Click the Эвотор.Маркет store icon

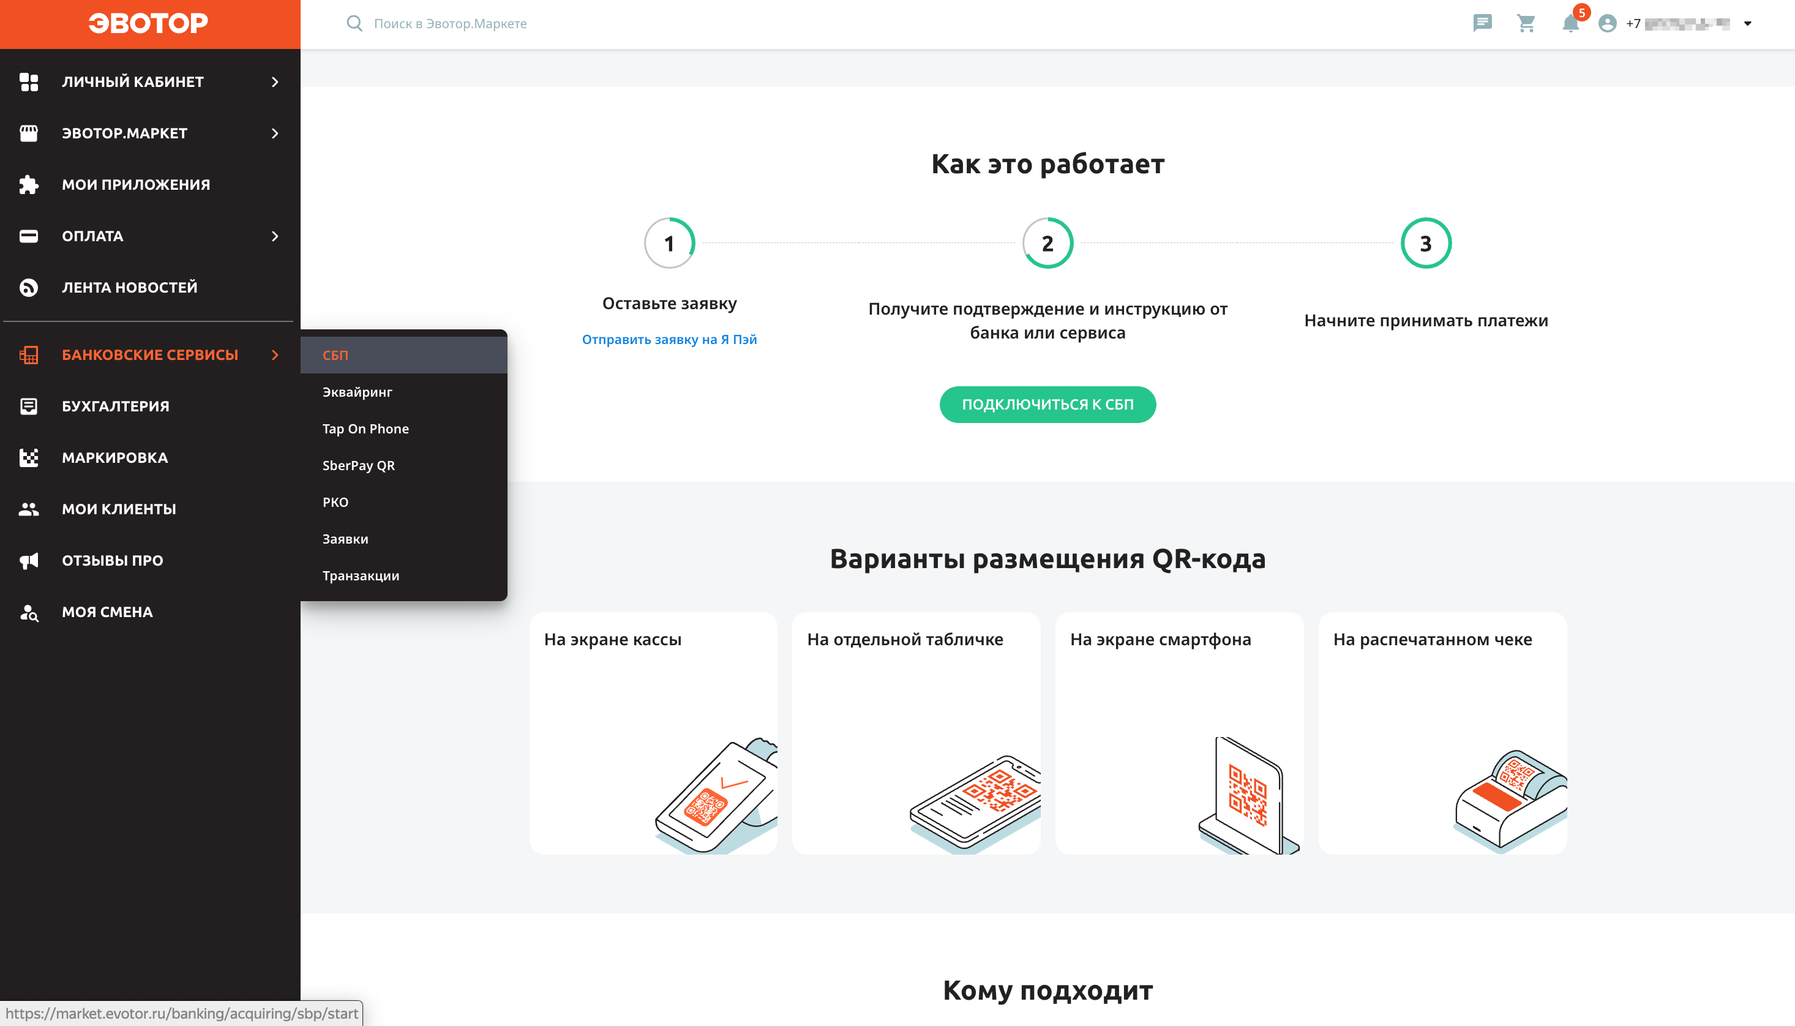click(29, 133)
